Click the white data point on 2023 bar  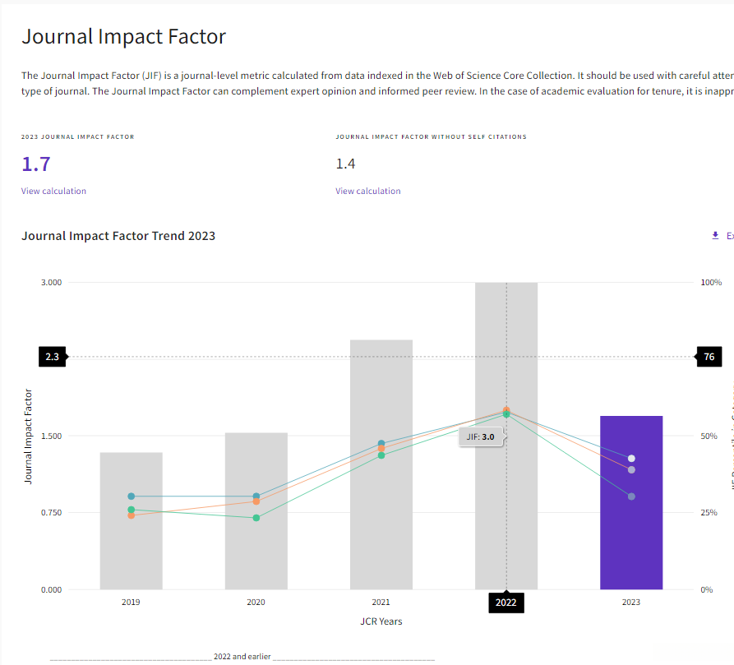coord(631,459)
